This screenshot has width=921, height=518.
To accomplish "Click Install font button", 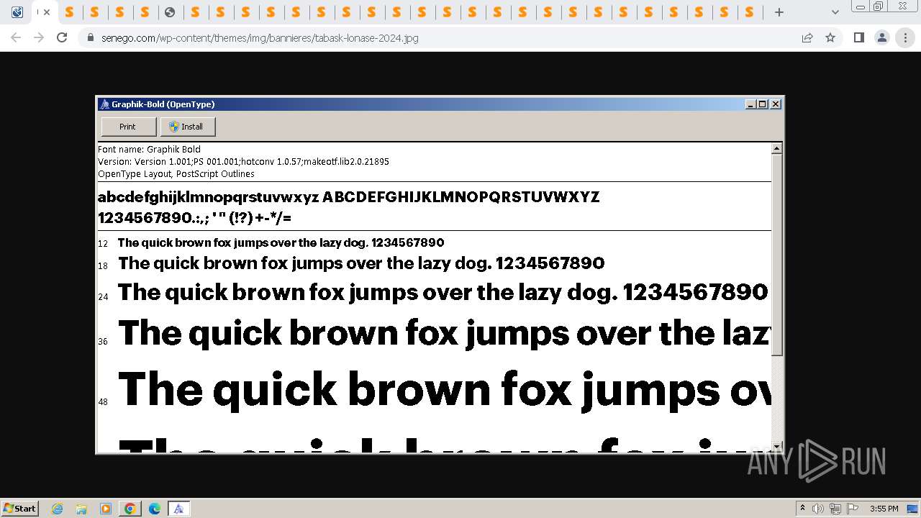I will 187,127.
